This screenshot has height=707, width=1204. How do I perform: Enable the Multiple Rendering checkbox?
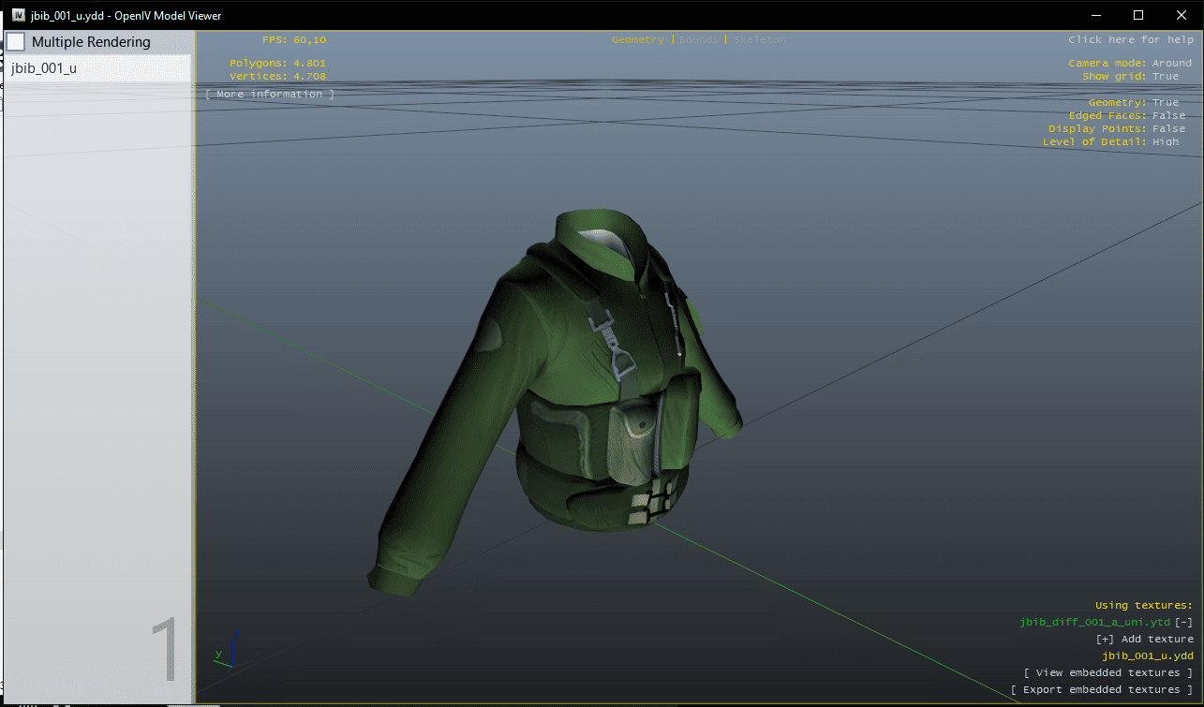tap(17, 42)
